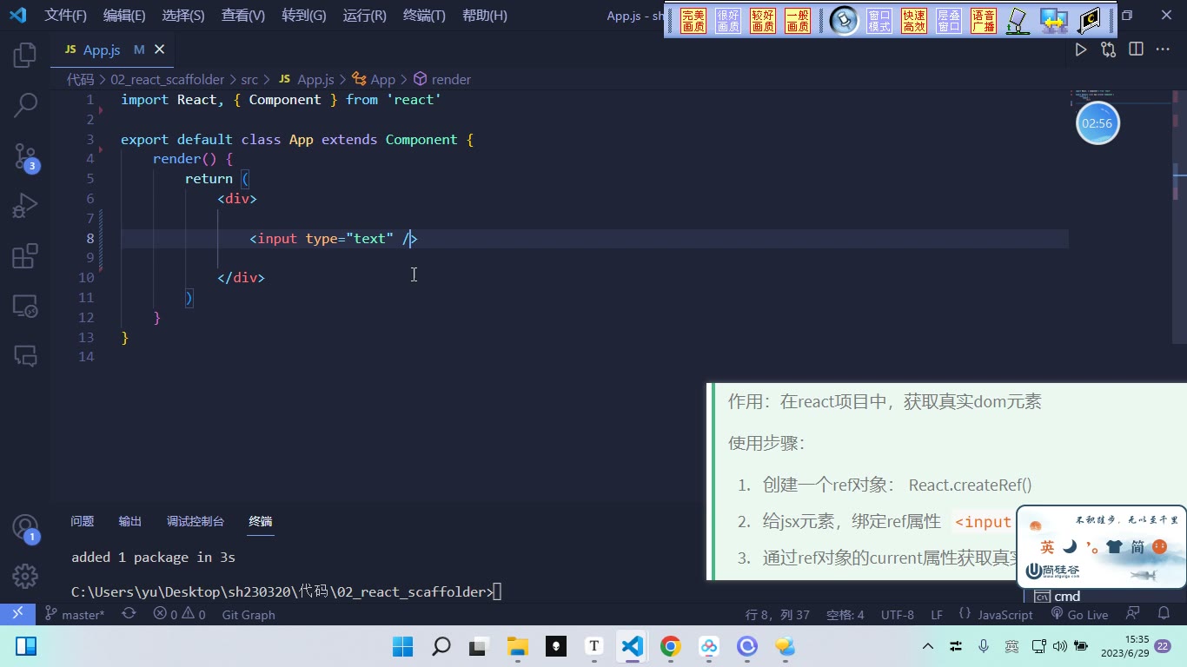The width and height of the screenshot is (1187, 667).
Task: Open the src breadcrumb dropdown
Action: 249,79
